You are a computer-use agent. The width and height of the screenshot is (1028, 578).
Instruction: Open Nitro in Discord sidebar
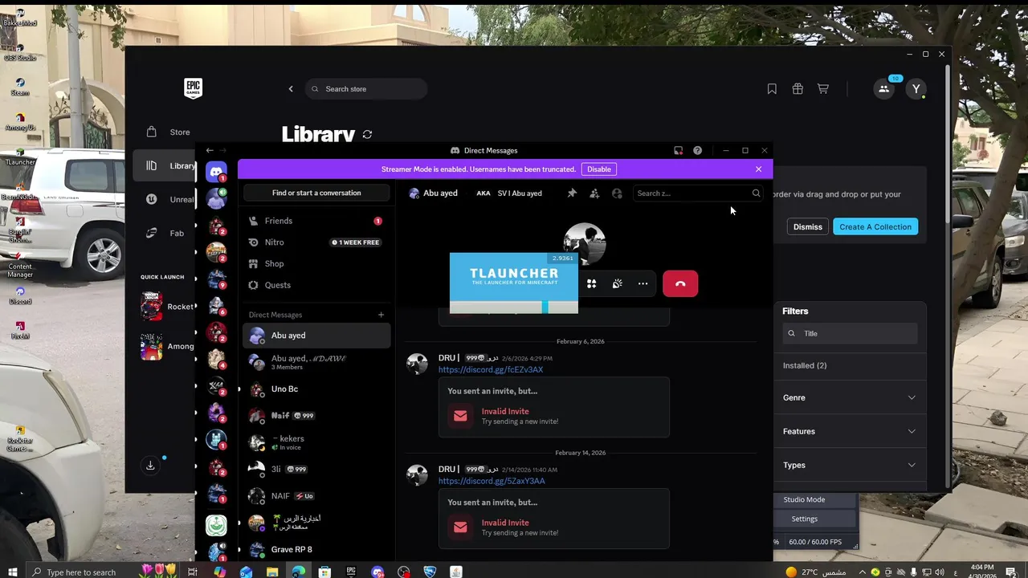point(316,242)
